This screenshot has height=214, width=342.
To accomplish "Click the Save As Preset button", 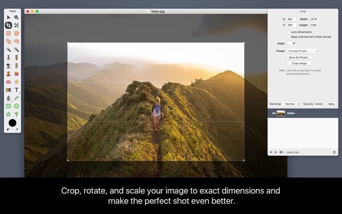I will 299,57.
